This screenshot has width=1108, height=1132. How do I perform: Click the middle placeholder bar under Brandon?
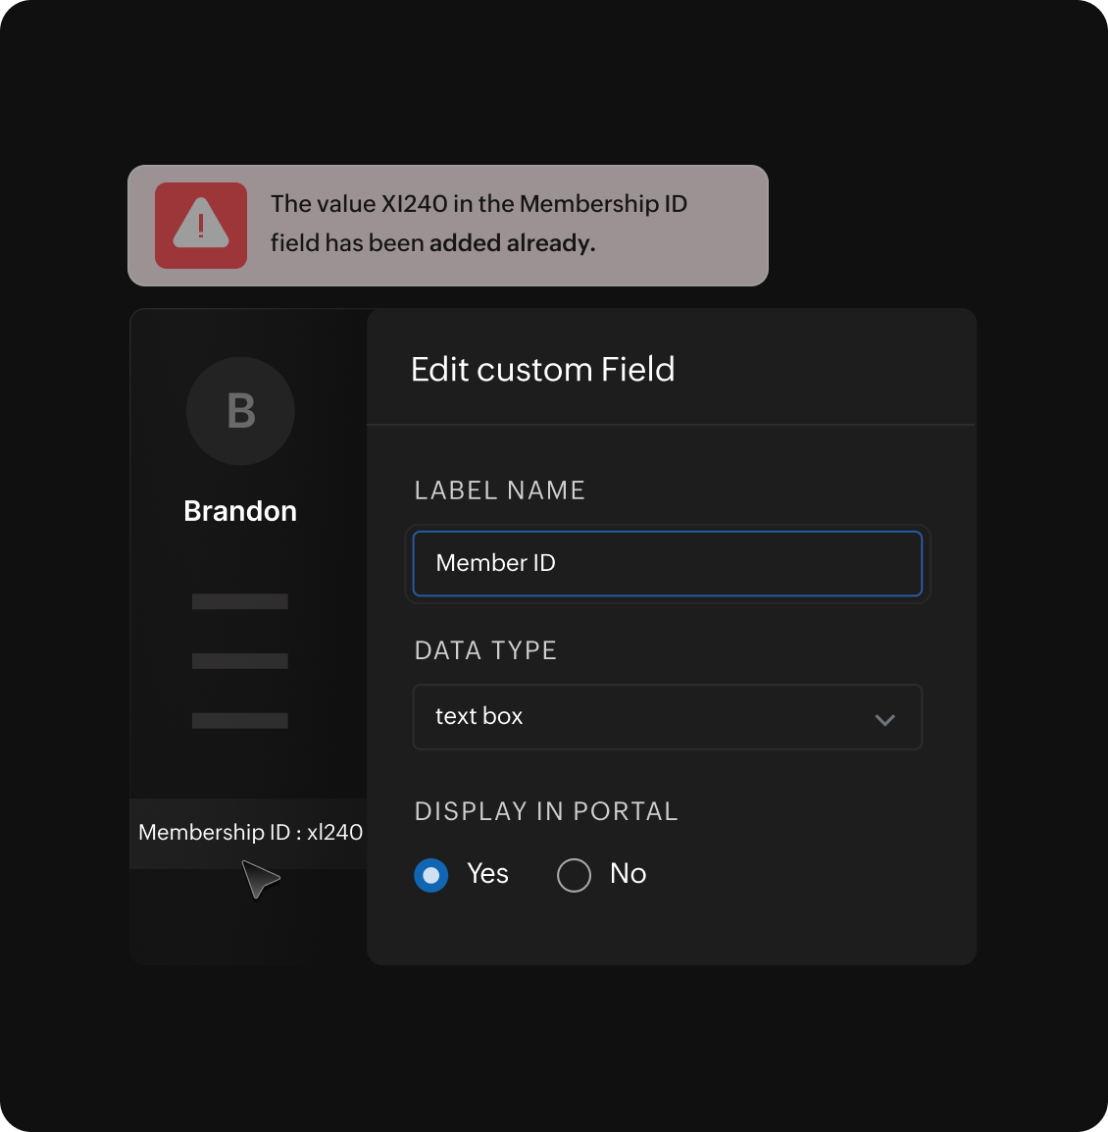coord(240,661)
